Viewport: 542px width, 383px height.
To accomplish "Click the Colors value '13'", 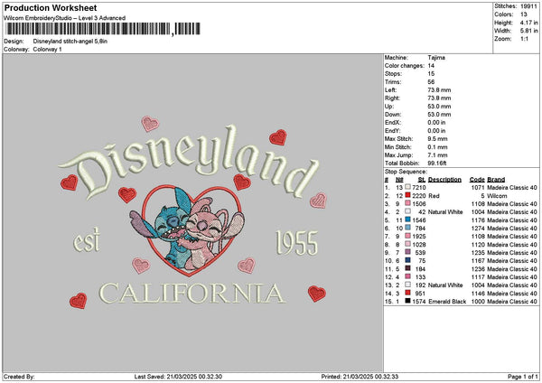I will (524, 14).
